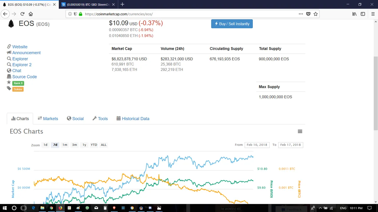Reload the current page
Viewport: 378px width, 212px height.
[x=22, y=14]
